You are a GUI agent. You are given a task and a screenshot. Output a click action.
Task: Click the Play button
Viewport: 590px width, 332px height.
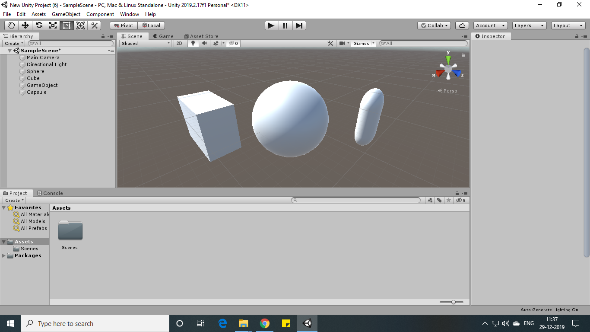[271, 26]
